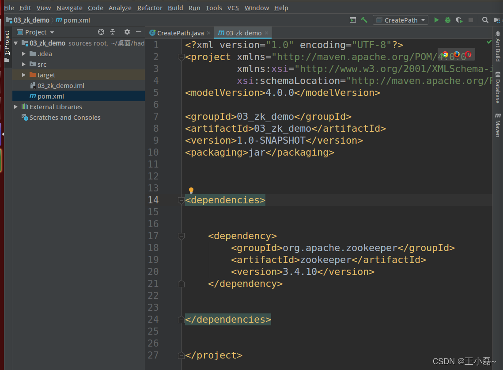The height and width of the screenshot is (370, 503).
Task: Open the Maven tool window
Action: [x=498, y=125]
